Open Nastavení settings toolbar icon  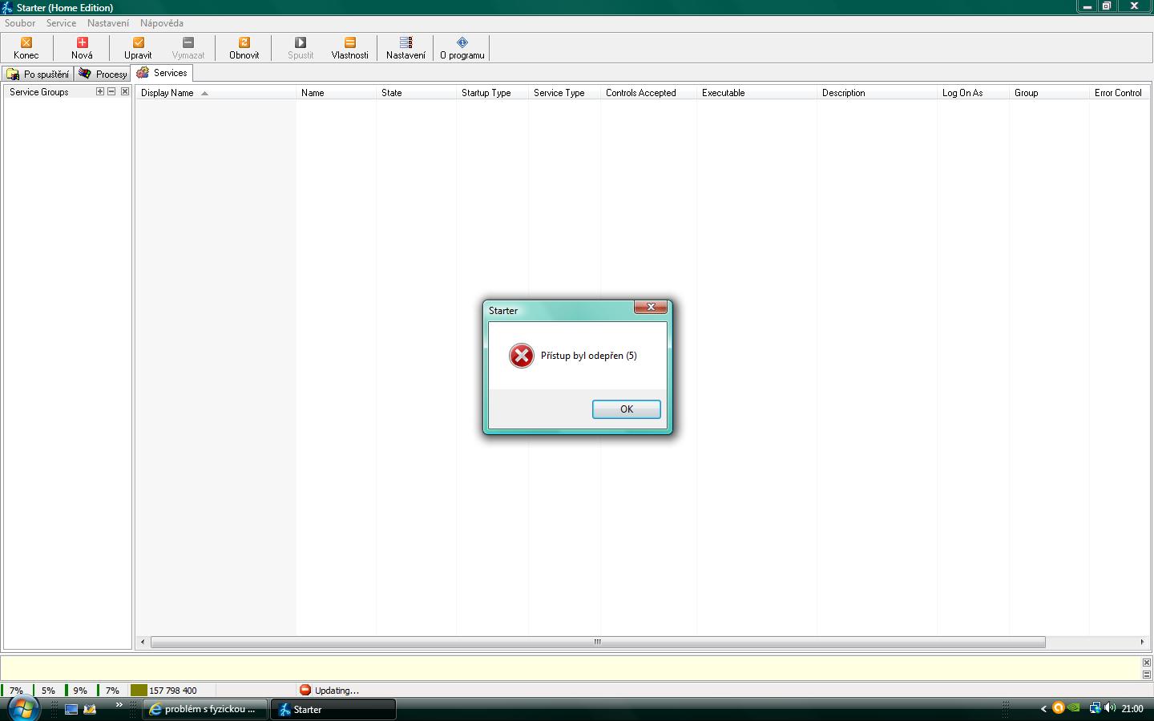point(406,42)
